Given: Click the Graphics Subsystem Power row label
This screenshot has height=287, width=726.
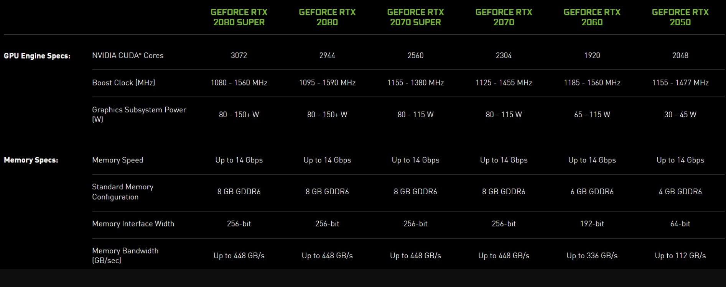Looking at the screenshot, I should tap(139, 114).
